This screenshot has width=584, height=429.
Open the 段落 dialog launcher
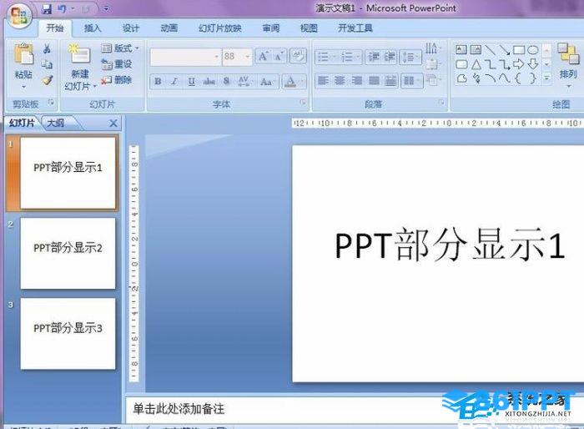click(441, 102)
